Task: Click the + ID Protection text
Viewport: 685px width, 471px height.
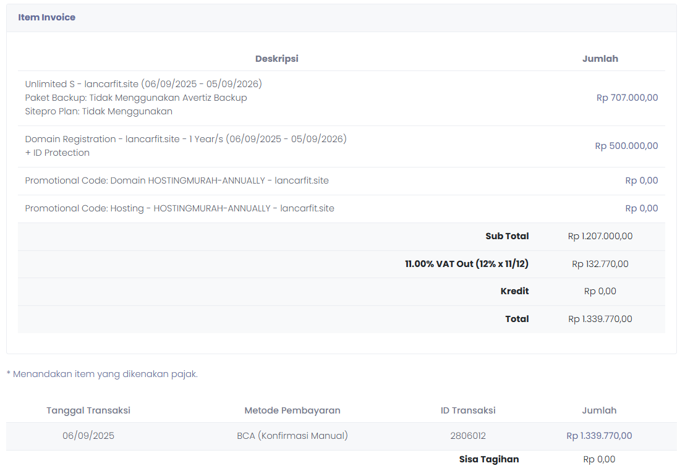Action: pos(57,153)
